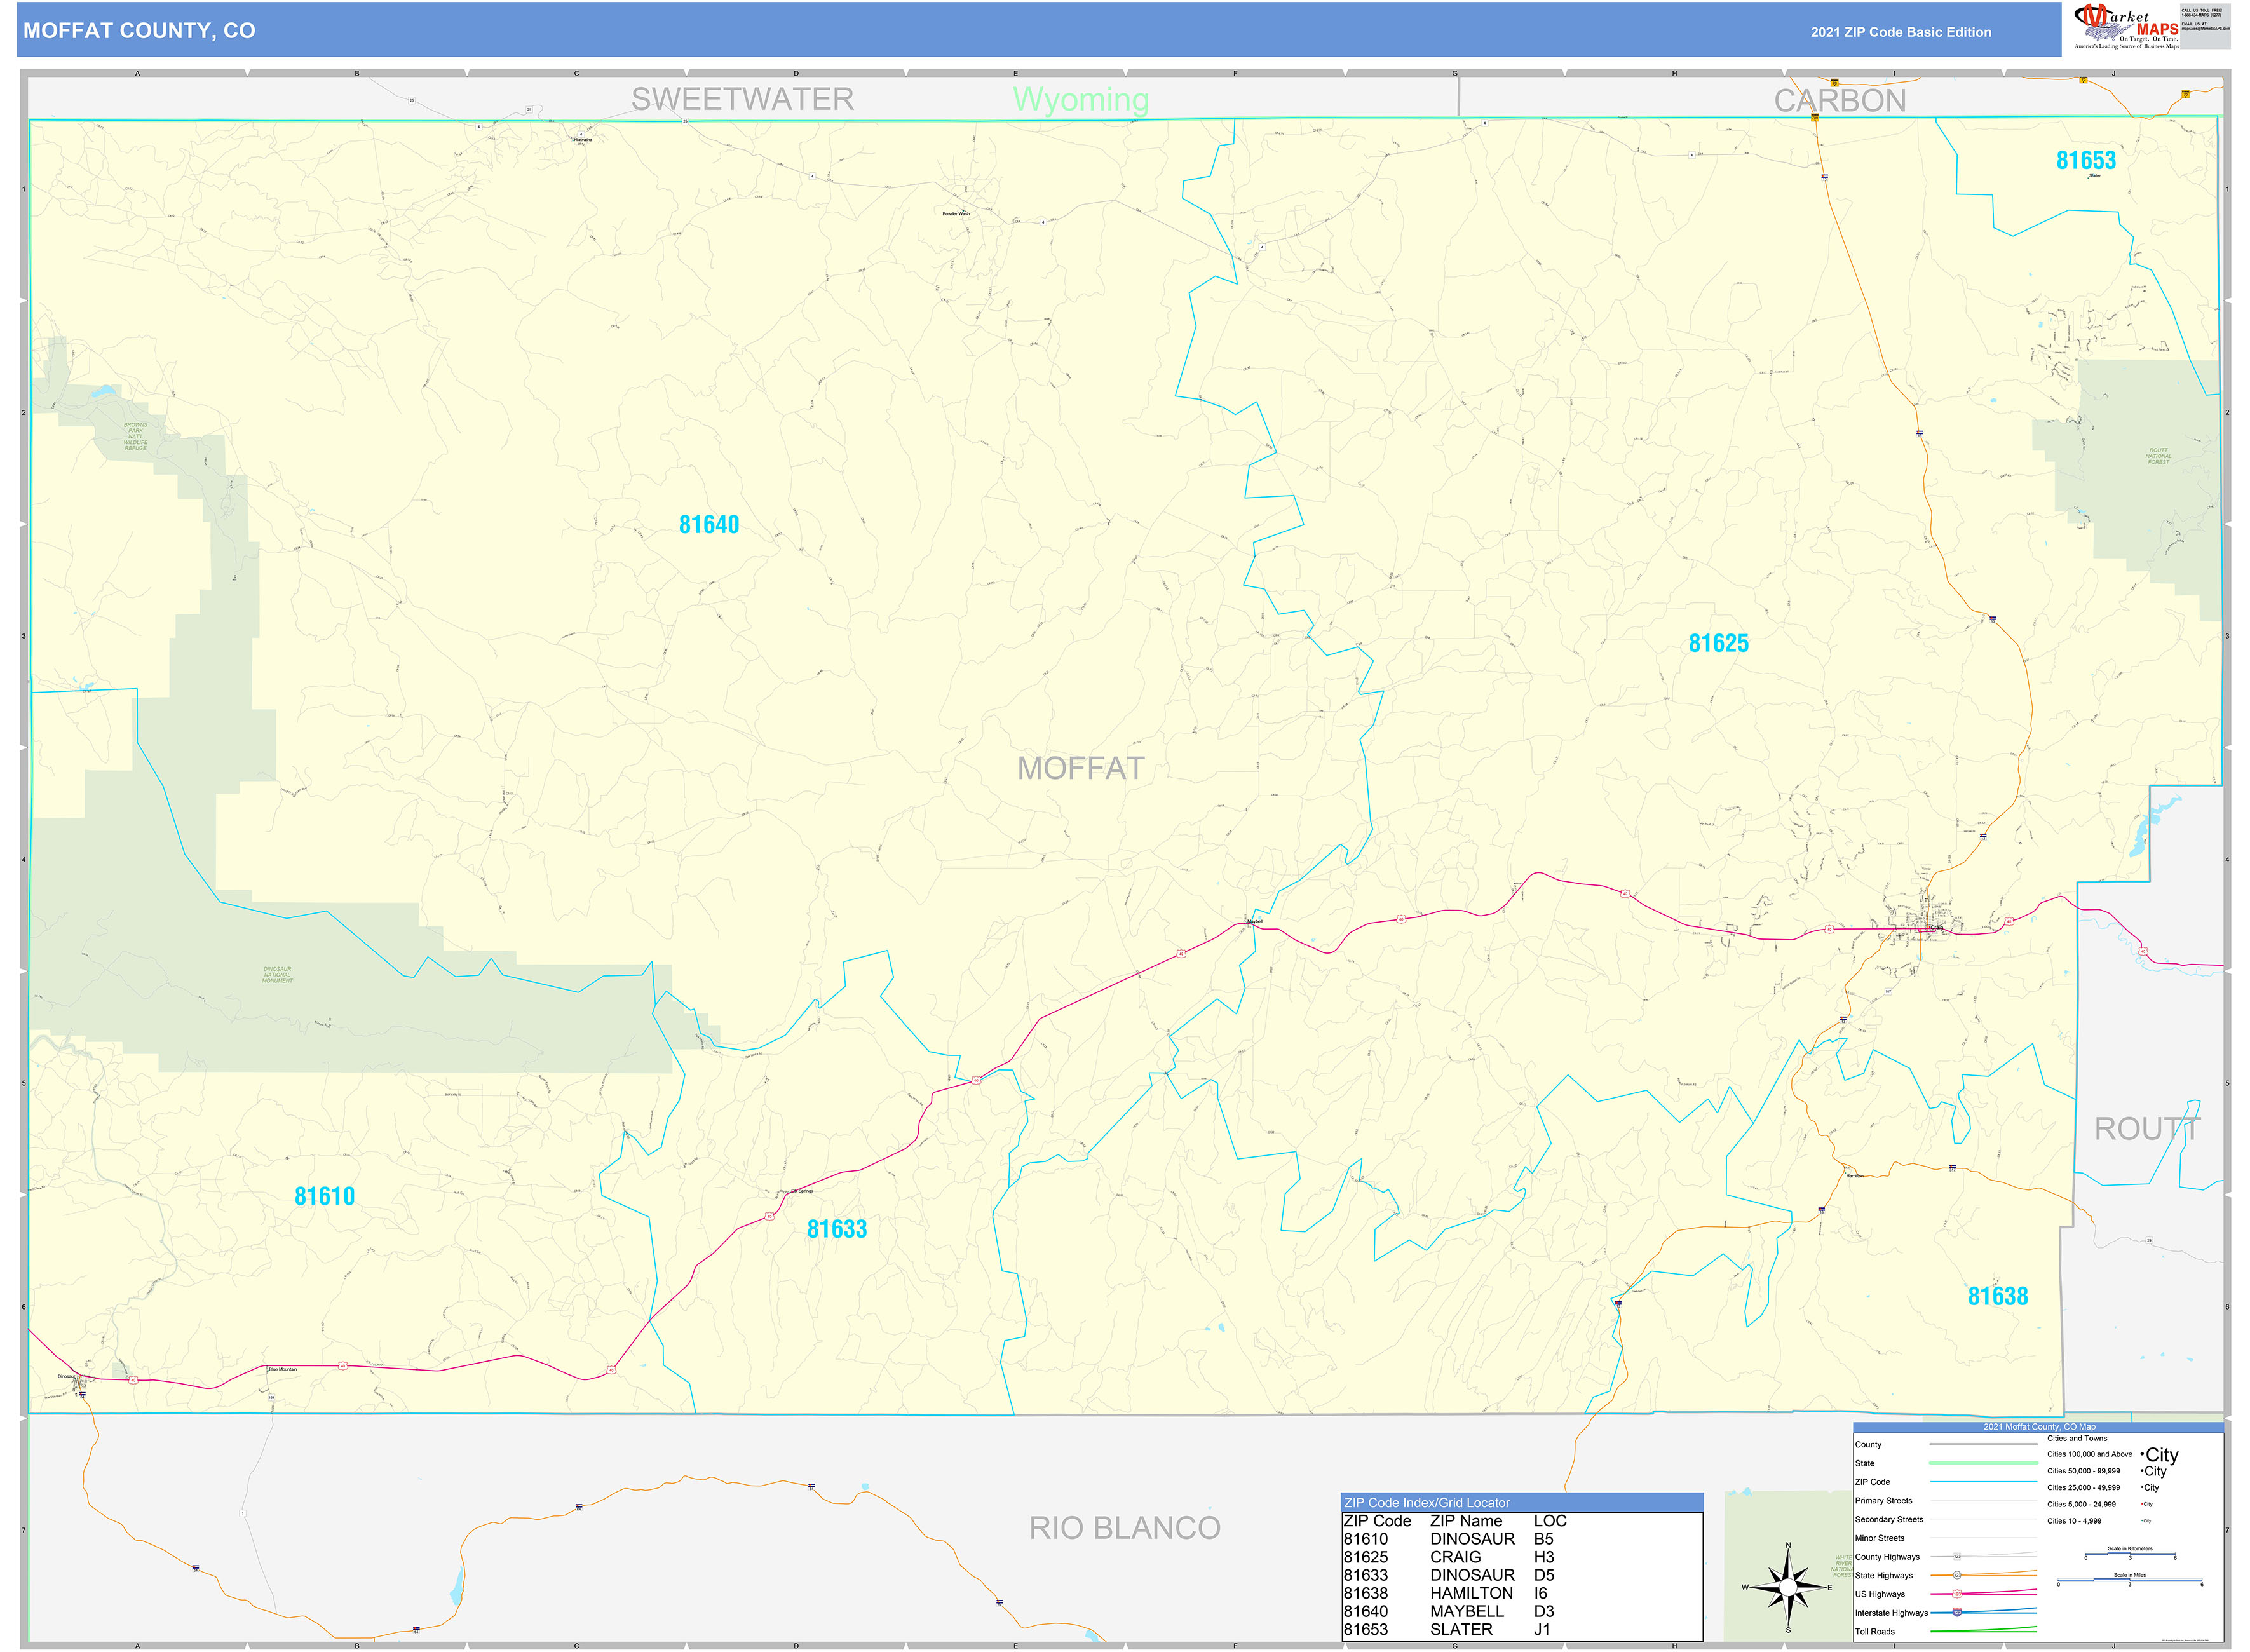Click the County Highways symbol in the legend

[x=1957, y=1556]
